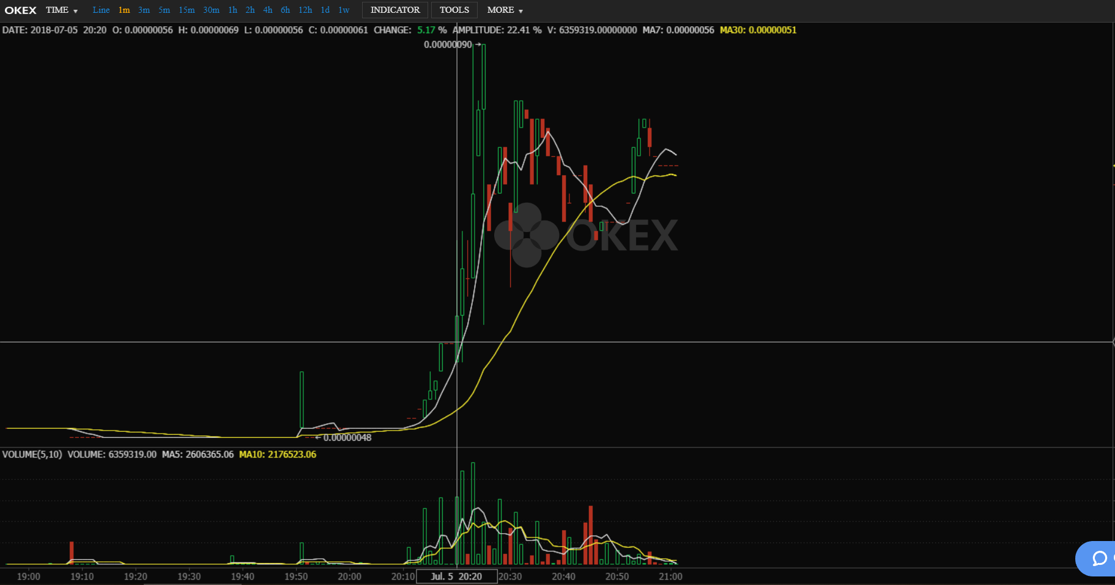The height and width of the screenshot is (585, 1115).
Task: Open the TIME dropdown menu
Action: [62, 10]
